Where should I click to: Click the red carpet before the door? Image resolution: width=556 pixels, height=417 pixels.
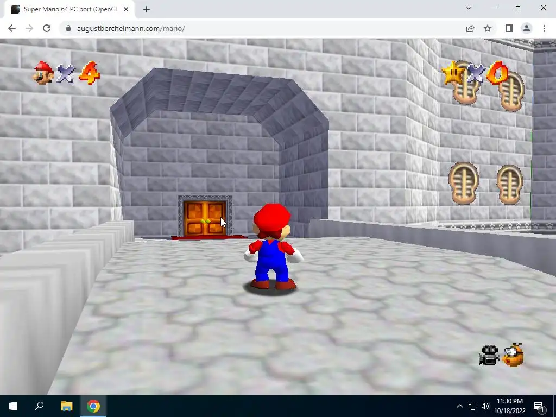click(x=209, y=237)
